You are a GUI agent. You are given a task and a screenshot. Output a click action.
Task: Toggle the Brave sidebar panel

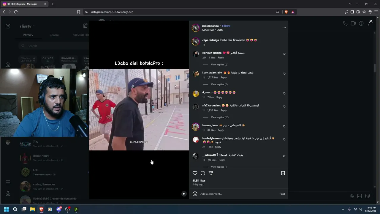[x=352, y=12]
